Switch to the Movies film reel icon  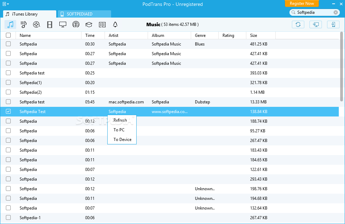pos(37,24)
